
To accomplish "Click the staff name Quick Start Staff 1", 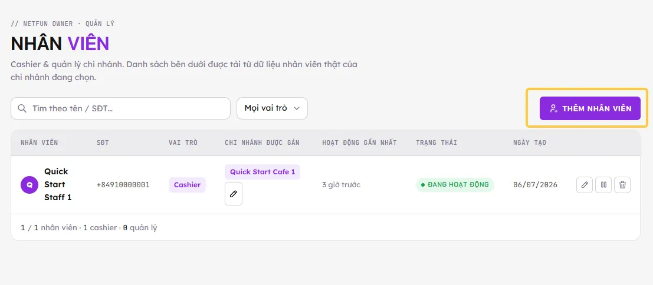I will tap(58, 184).
